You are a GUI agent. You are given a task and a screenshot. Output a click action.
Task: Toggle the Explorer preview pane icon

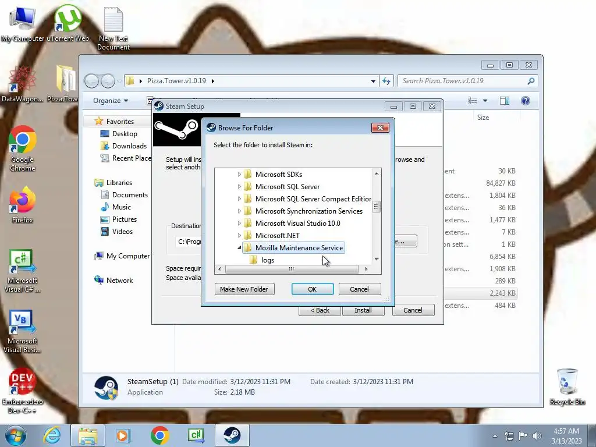point(505,101)
